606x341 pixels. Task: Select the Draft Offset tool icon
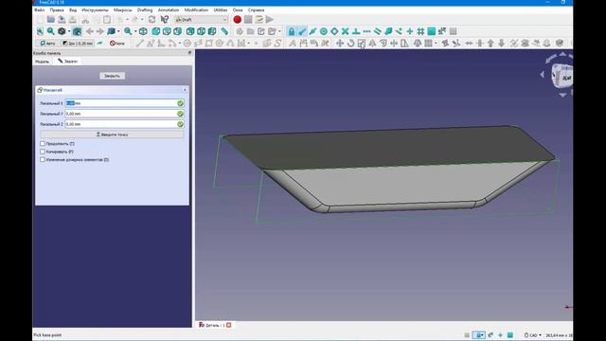click(383, 44)
